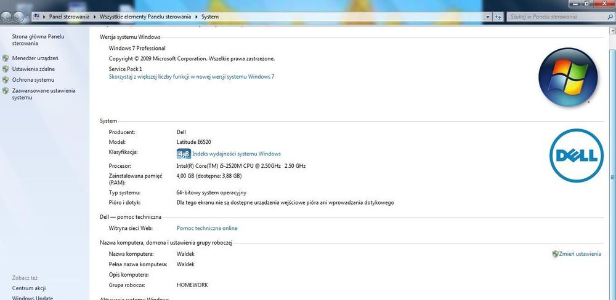616x300 pixels.
Task: Open Menedżer urządzeń link
Action: pyautogui.click(x=35, y=58)
